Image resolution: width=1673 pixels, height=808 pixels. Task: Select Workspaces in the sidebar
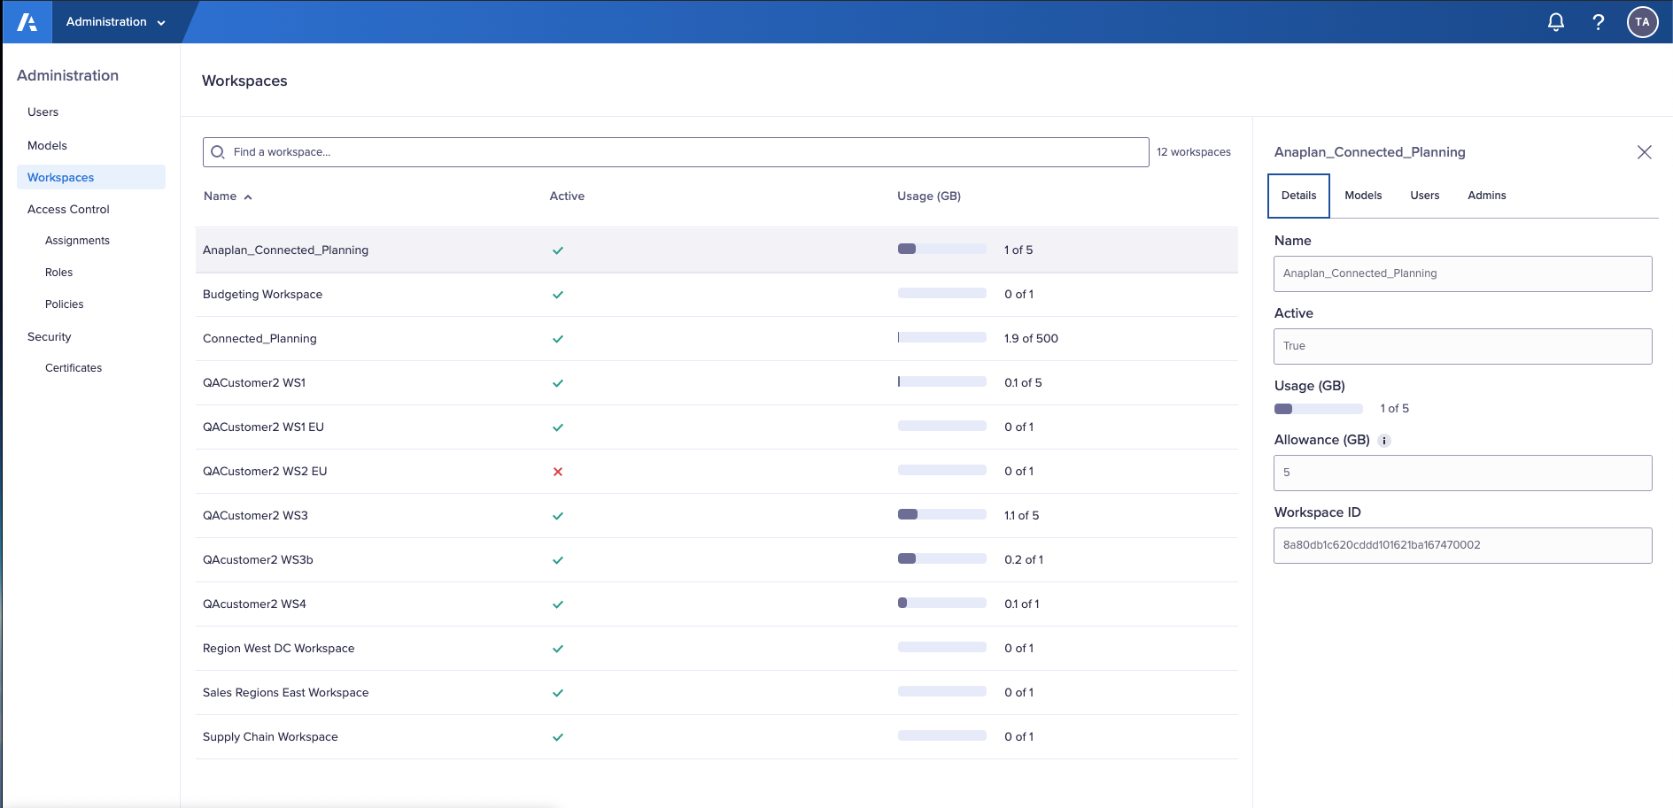point(91,177)
